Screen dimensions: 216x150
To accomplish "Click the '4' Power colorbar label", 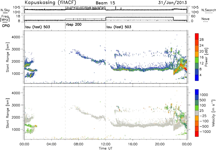I will pyautogui.click(x=200, y=75).
